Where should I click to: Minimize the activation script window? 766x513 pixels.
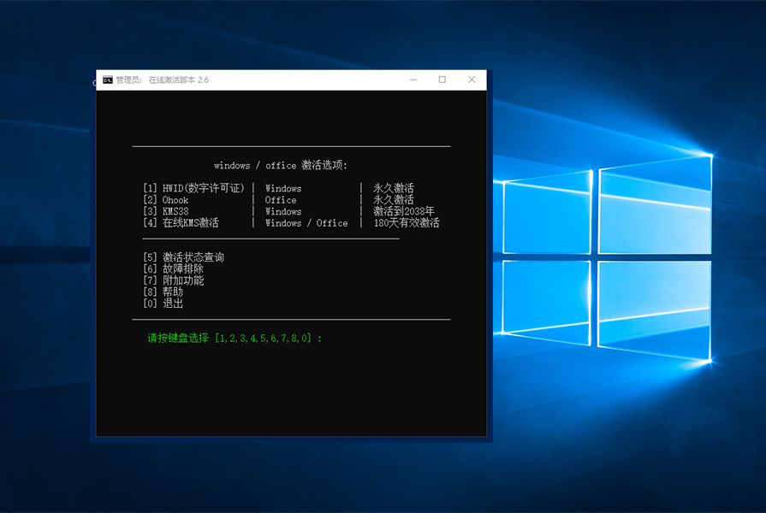click(x=413, y=80)
